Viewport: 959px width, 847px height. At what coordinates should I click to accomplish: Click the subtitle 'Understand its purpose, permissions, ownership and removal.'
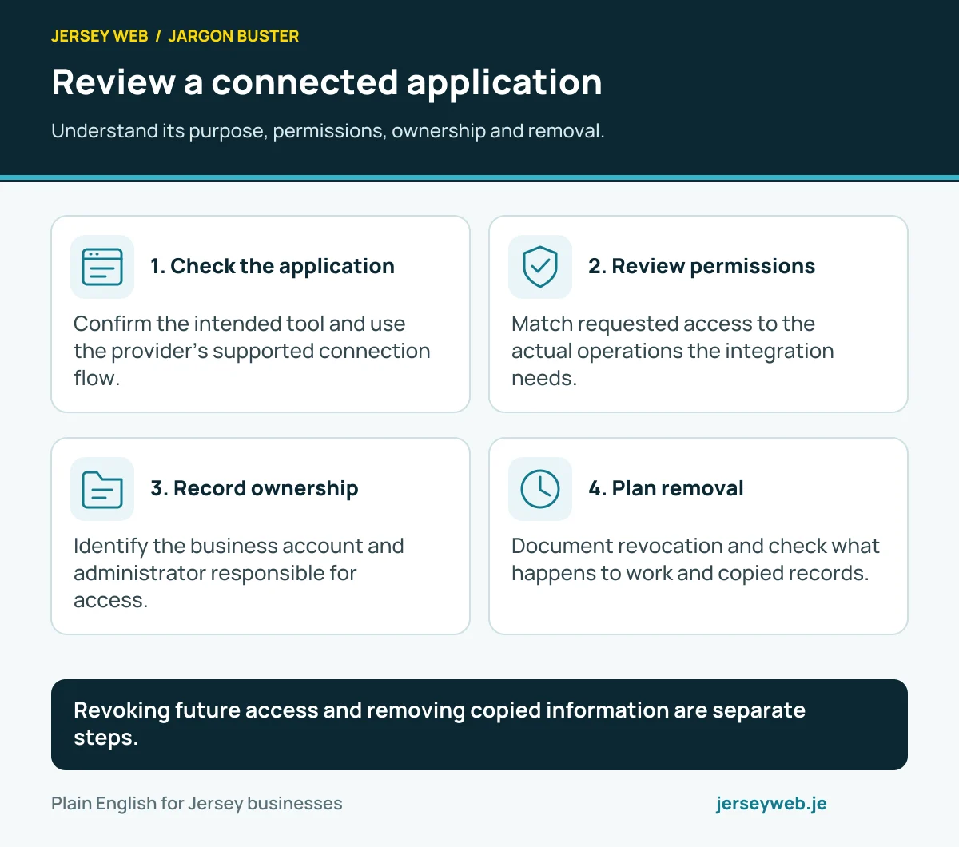click(328, 131)
